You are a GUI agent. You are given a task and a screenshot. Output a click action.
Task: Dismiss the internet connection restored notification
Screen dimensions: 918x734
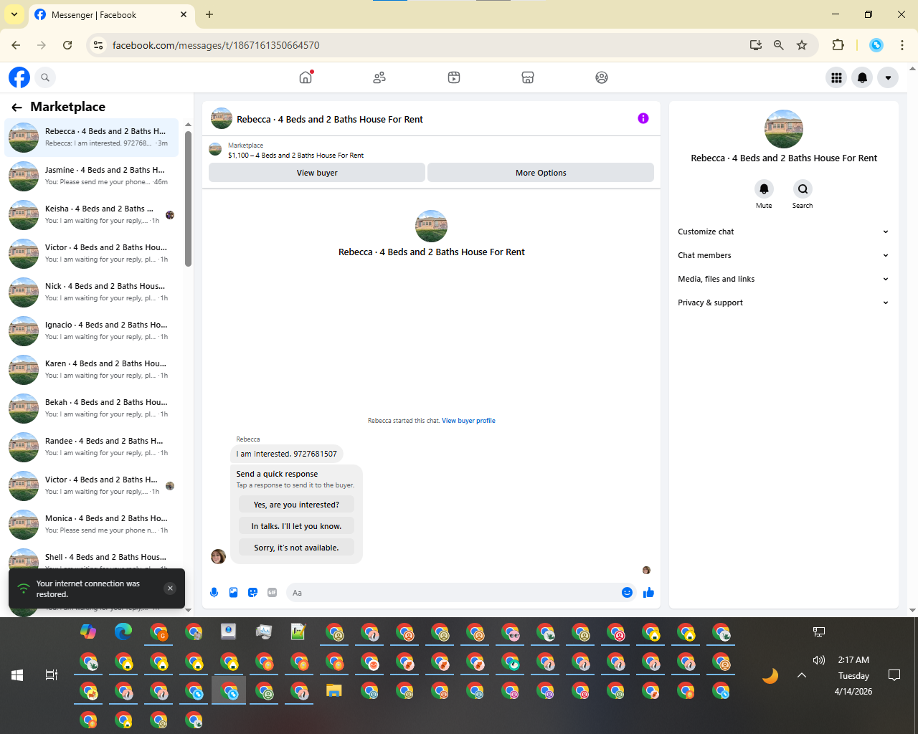[x=170, y=588]
